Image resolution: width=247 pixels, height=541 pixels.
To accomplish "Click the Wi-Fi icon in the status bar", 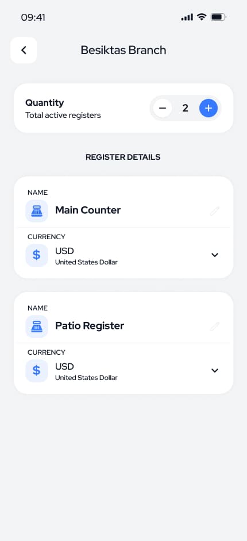I will [x=202, y=17].
